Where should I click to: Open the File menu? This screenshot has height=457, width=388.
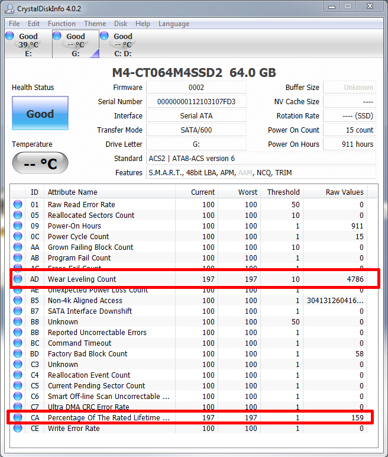pos(14,24)
